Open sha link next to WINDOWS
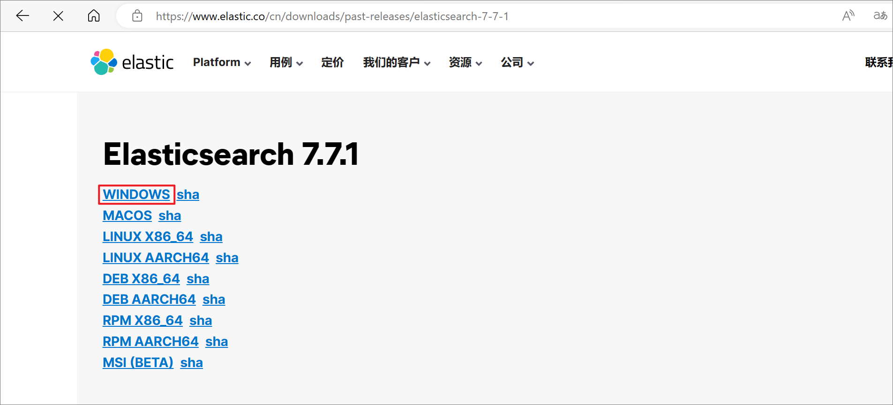 pyautogui.click(x=188, y=194)
